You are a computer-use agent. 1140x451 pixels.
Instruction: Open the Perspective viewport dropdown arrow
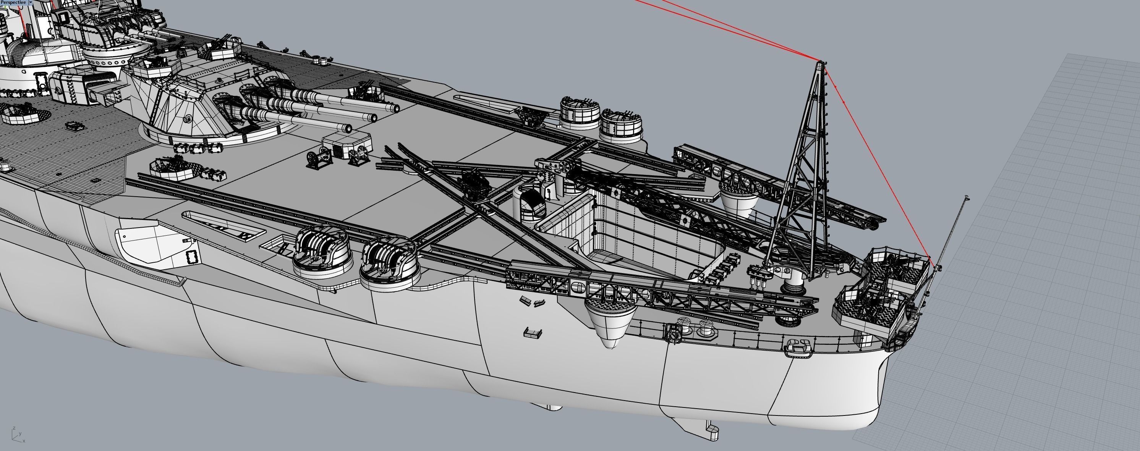30,3
